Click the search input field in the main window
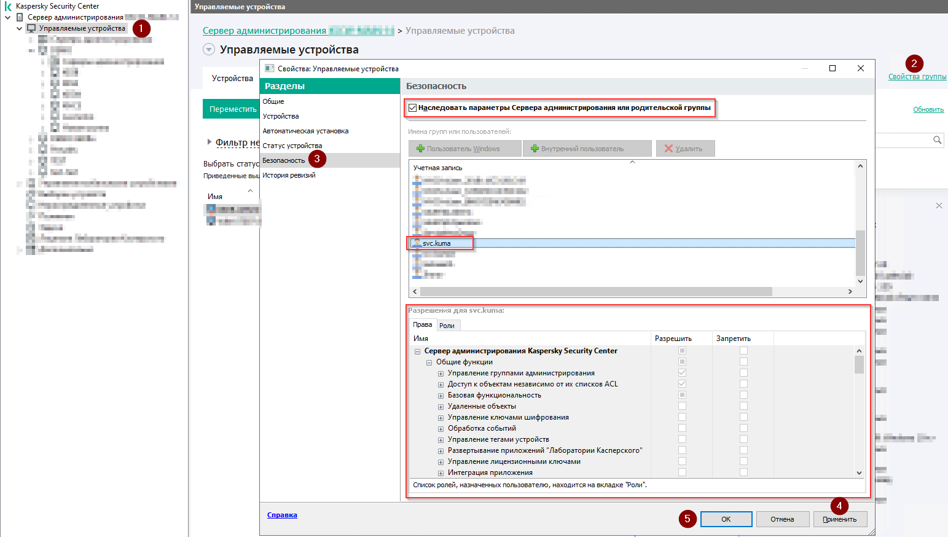 903,140
